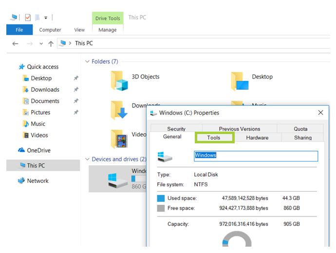Select This PC in the navigation pane
The image size is (336, 253).
[x=43, y=165]
